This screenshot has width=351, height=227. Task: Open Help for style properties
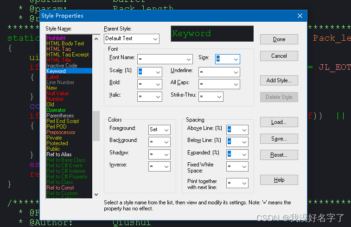tap(279, 180)
